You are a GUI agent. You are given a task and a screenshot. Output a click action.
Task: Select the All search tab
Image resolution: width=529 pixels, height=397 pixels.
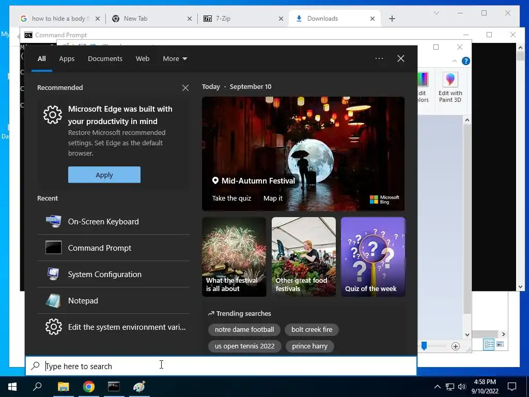(x=41, y=59)
